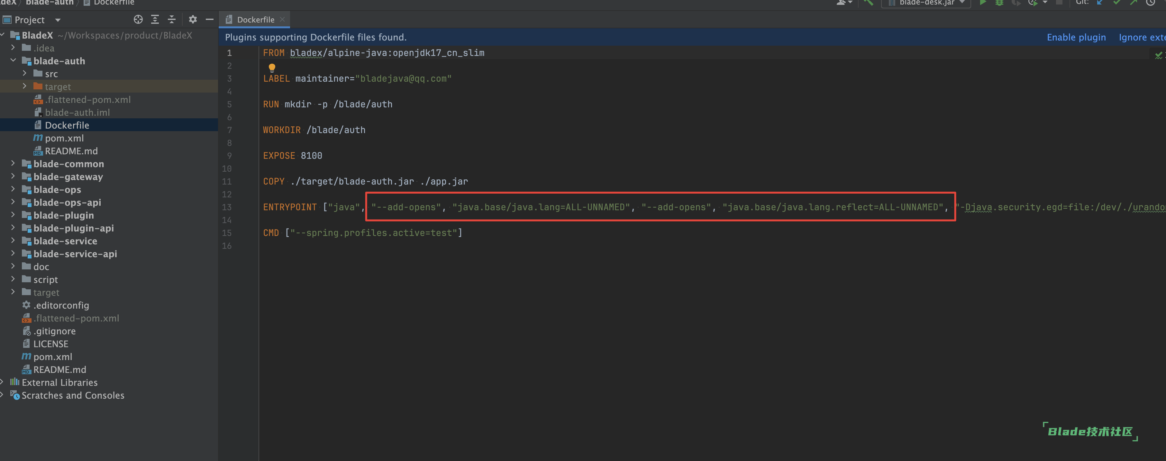Expand the src folder under blade-auth
This screenshot has width=1166, height=461.
tap(24, 73)
